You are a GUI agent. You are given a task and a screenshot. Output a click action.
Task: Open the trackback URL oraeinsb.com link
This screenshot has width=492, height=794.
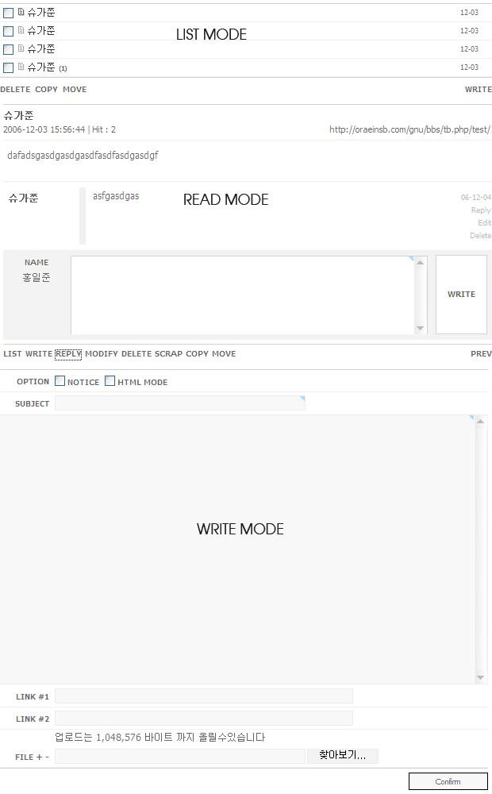coord(410,129)
